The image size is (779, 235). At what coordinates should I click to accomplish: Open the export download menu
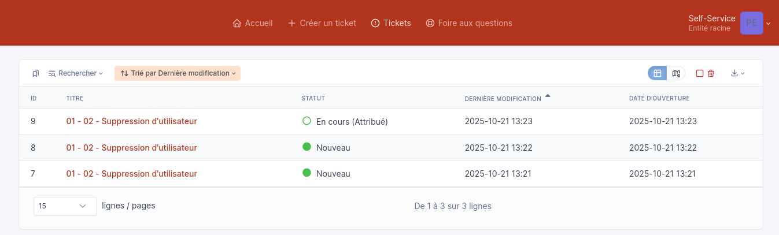point(737,73)
